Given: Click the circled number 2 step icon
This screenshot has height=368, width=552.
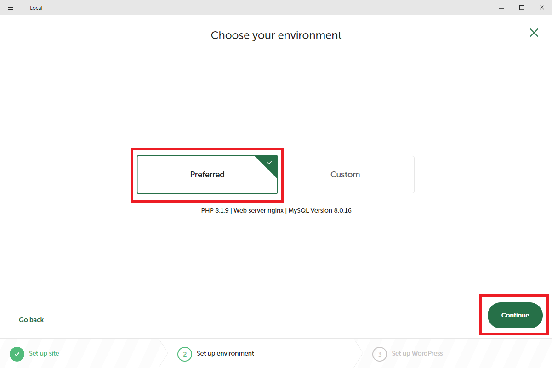Looking at the screenshot, I should click(x=185, y=354).
